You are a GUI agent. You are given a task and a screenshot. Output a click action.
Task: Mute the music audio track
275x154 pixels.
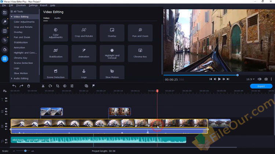click(6, 140)
